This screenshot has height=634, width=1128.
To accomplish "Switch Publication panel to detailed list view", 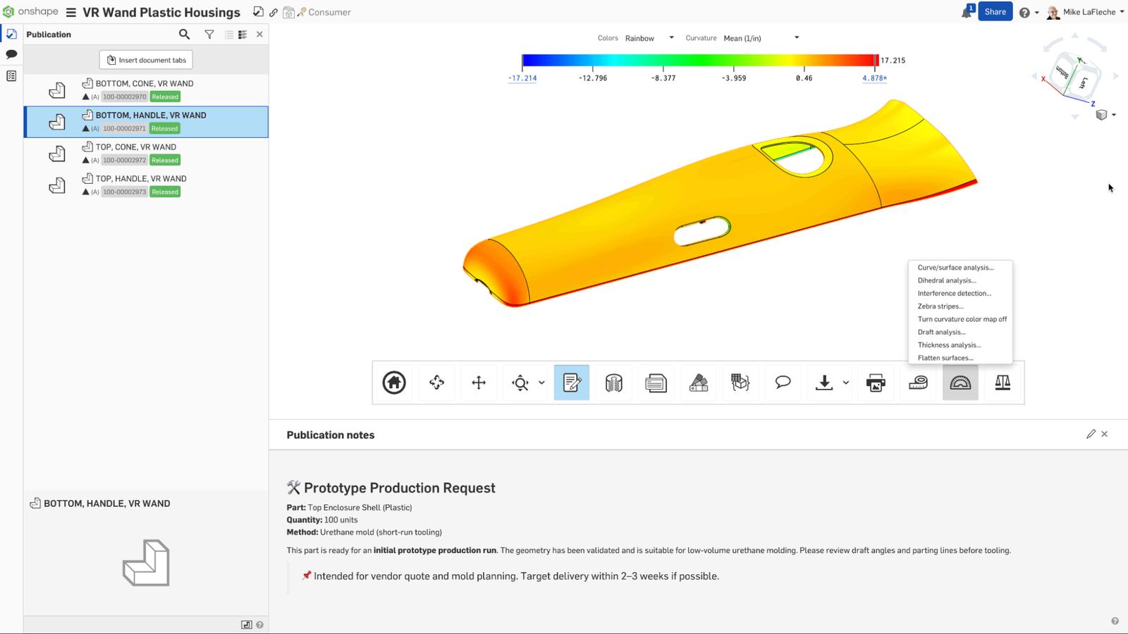I will coord(244,34).
